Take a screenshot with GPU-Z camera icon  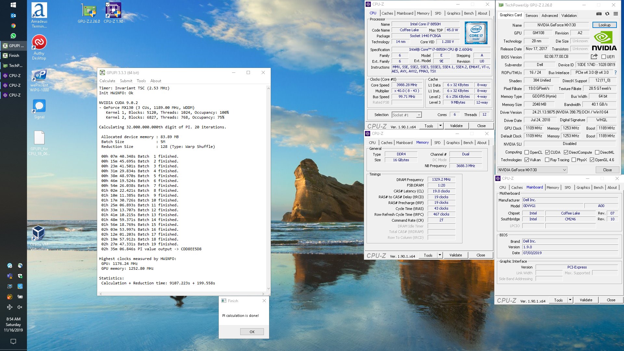coord(599,14)
